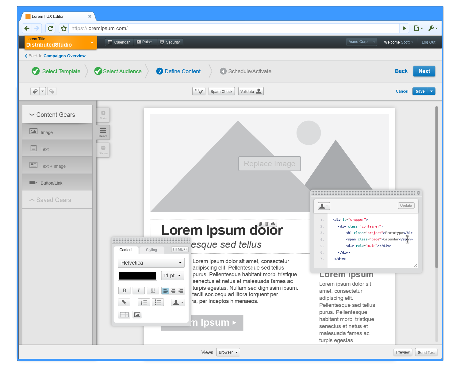Align text center
This screenshot has width=460, height=368.
[x=173, y=290]
